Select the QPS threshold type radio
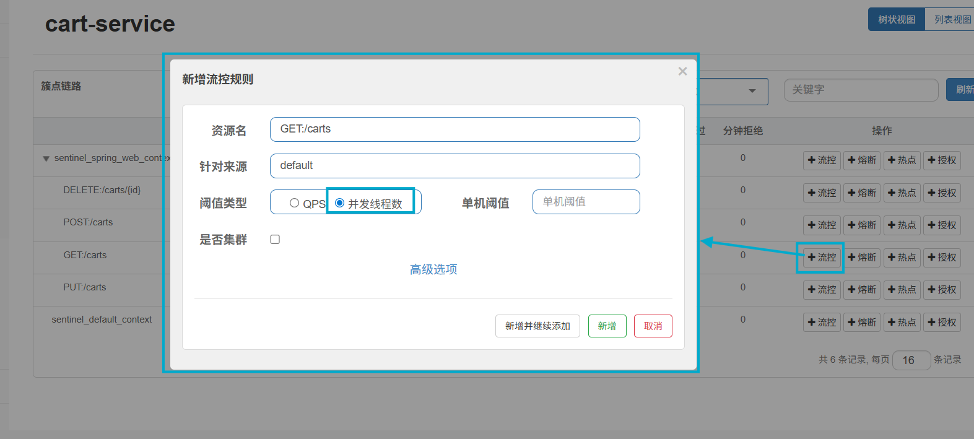Image resolution: width=974 pixels, height=439 pixels. 294,203
